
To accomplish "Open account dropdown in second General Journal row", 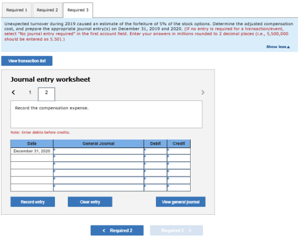I will (x=98, y=158).
